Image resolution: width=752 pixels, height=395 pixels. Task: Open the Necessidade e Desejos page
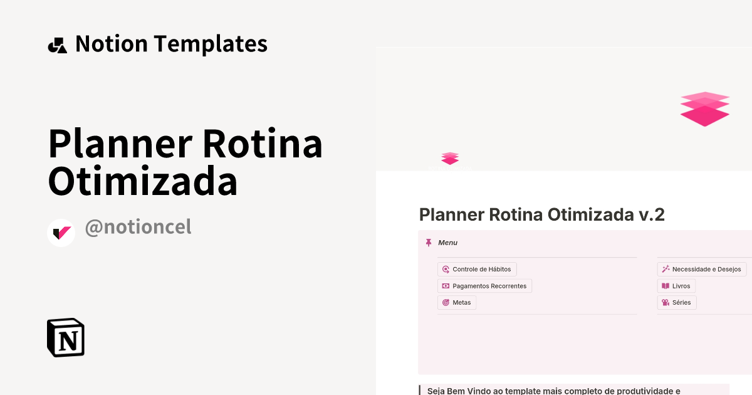tap(702, 269)
